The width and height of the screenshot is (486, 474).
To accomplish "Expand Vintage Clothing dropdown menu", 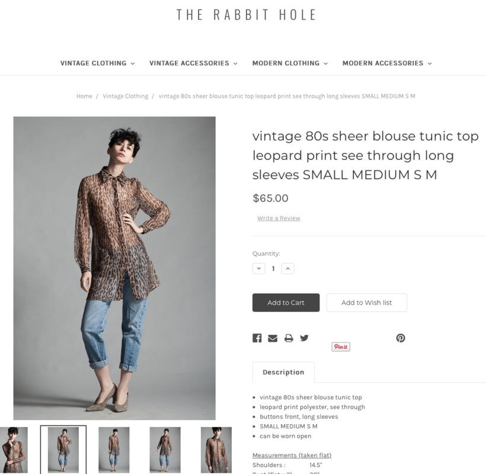I will (98, 63).
